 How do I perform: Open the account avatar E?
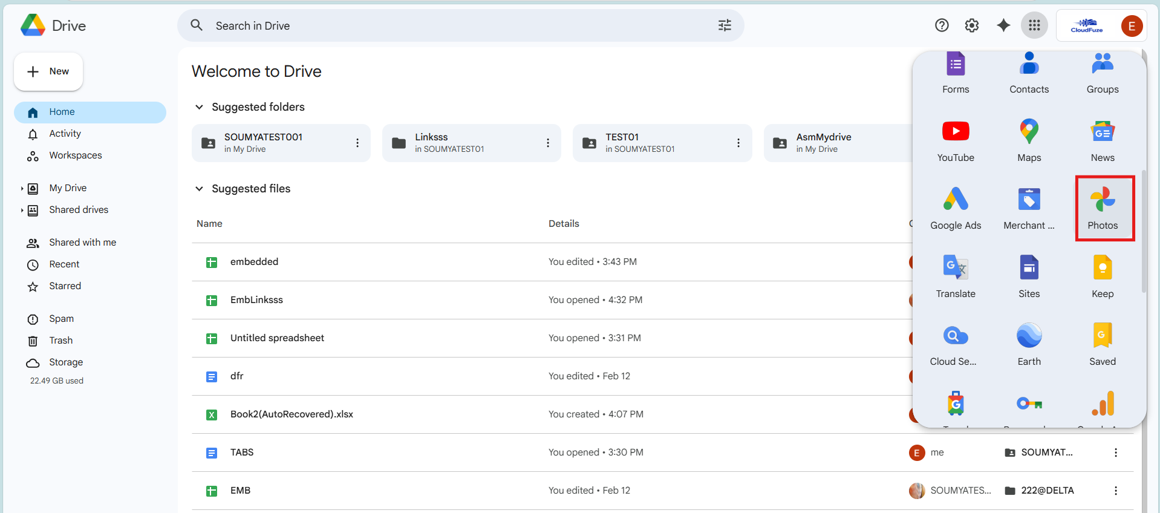1132,26
